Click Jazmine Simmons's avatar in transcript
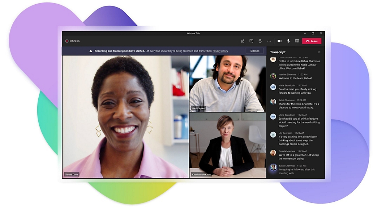The width and height of the screenshot is (386, 210). pos(273,76)
